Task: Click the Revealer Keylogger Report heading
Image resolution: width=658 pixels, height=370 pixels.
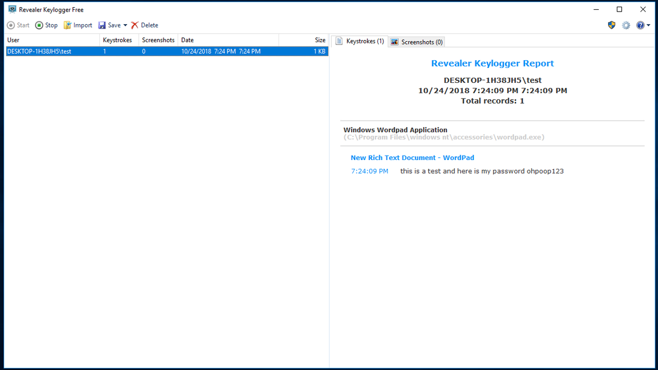Action: pyautogui.click(x=492, y=63)
